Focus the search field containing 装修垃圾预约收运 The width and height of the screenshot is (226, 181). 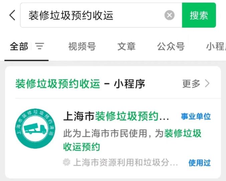(101, 15)
